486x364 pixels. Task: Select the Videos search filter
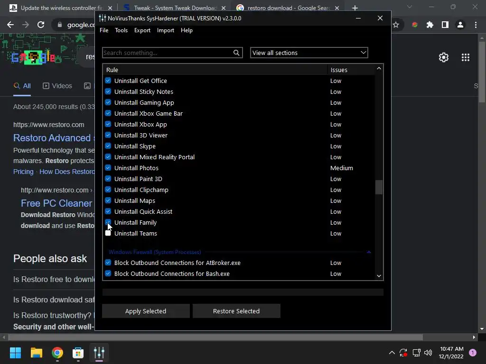pos(57,86)
